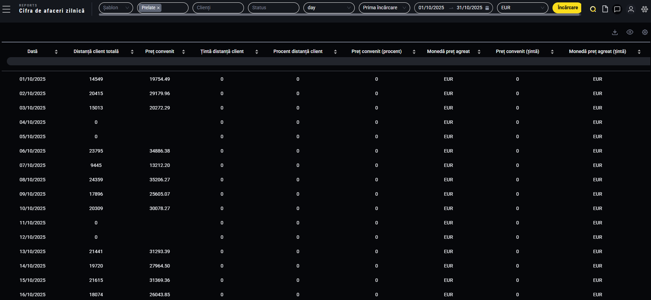Click the Distanță client totală header
The height and width of the screenshot is (300, 651).
(x=96, y=52)
